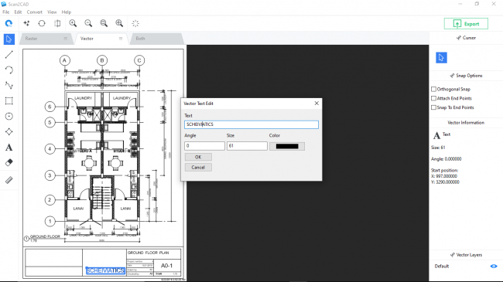Switch to the Both tab

coord(156,39)
